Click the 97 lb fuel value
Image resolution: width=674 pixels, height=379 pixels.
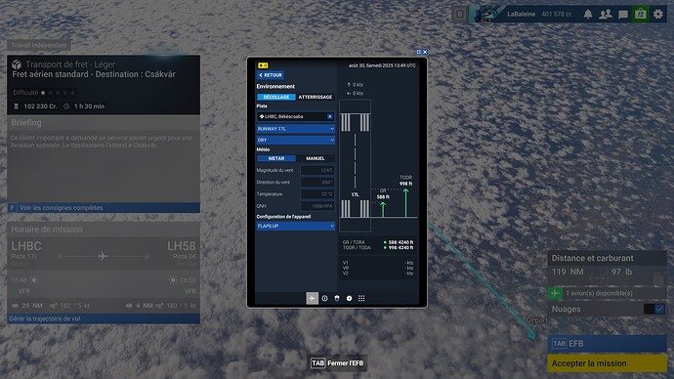pyautogui.click(x=621, y=272)
